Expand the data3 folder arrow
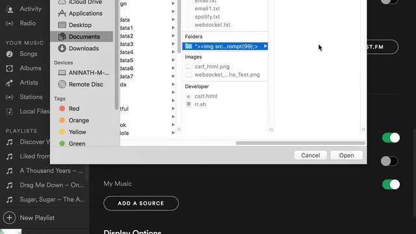Image resolution: width=416 pixels, height=234 pixels. 173,44
